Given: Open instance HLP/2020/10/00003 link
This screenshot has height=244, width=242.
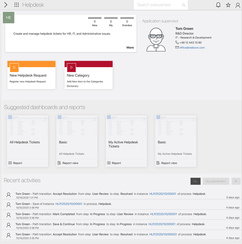Looking at the screenshot, I should tap(163, 234).
